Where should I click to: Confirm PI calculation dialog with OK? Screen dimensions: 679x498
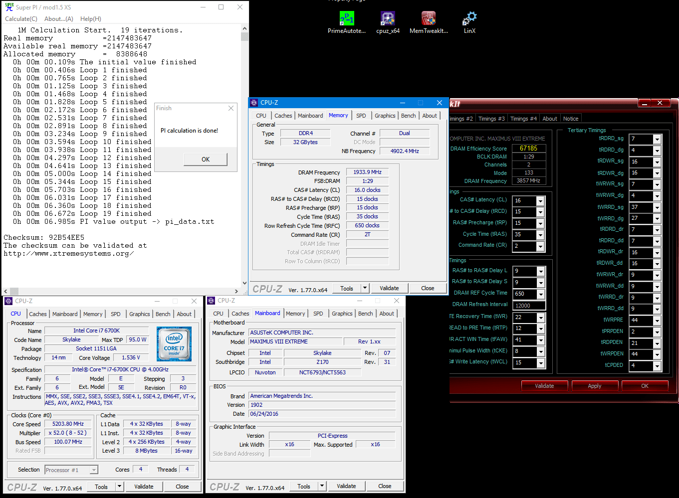pyautogui.click(x=206, y=159)
